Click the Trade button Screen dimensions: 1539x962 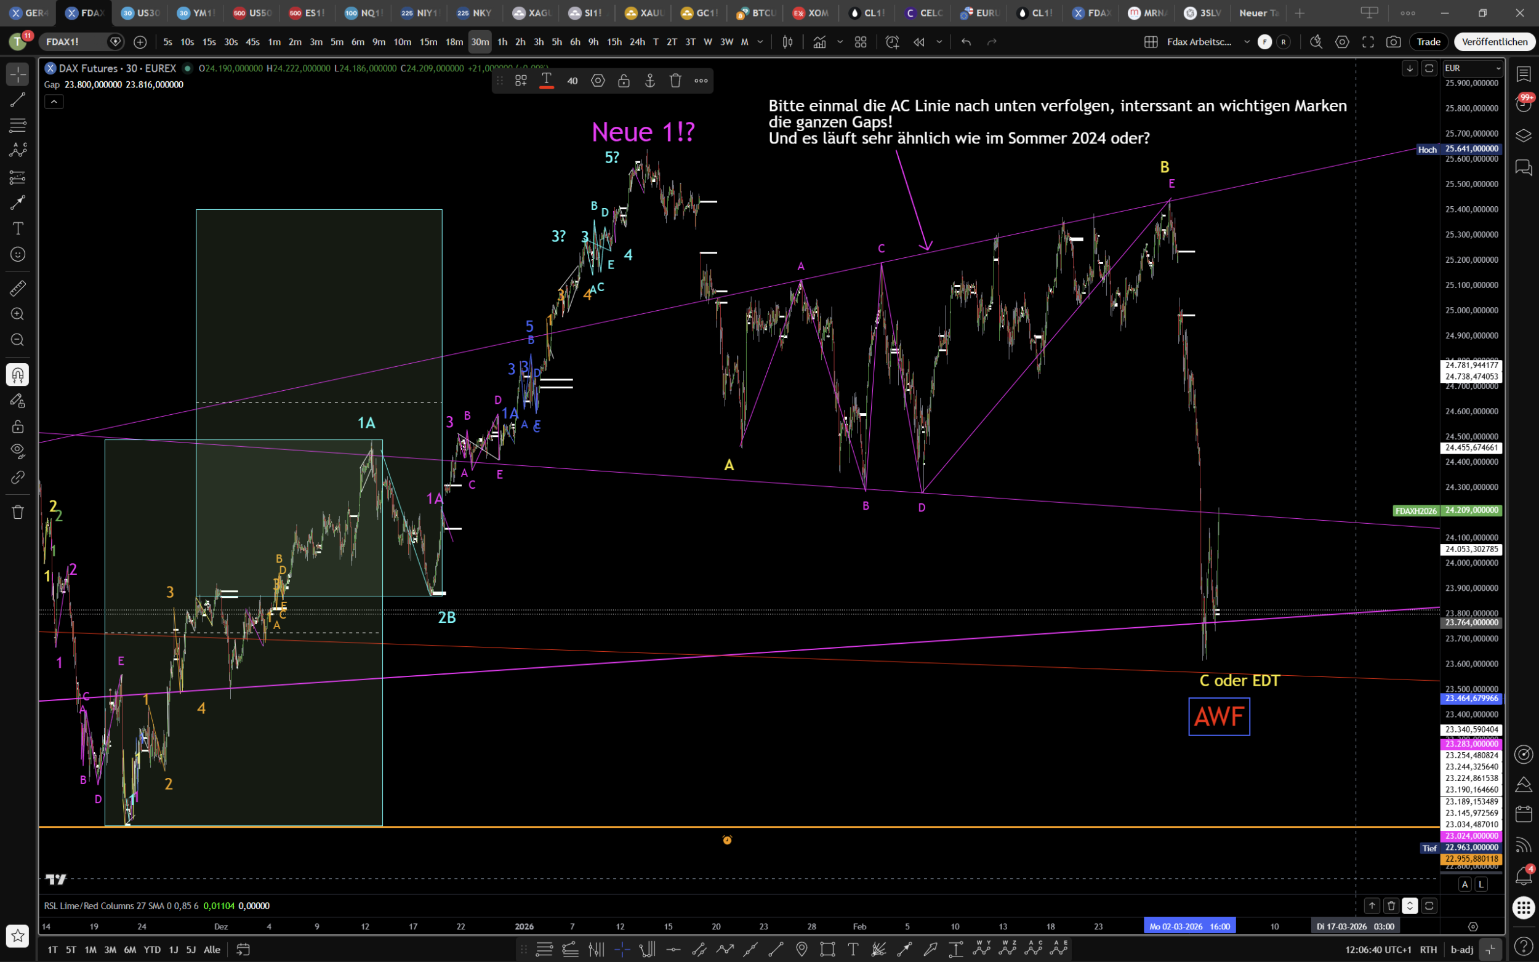(1428, 42)
